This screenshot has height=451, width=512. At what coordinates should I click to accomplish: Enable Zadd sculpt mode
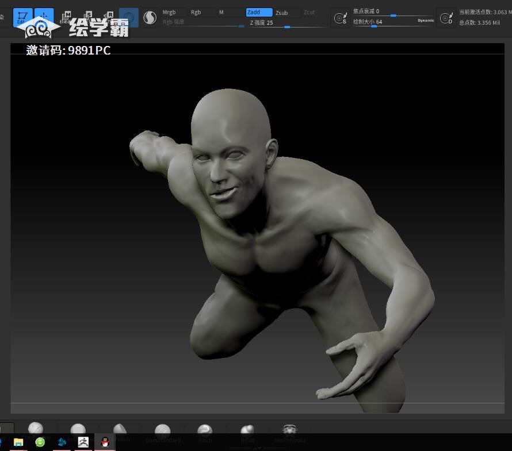point(259,12)
